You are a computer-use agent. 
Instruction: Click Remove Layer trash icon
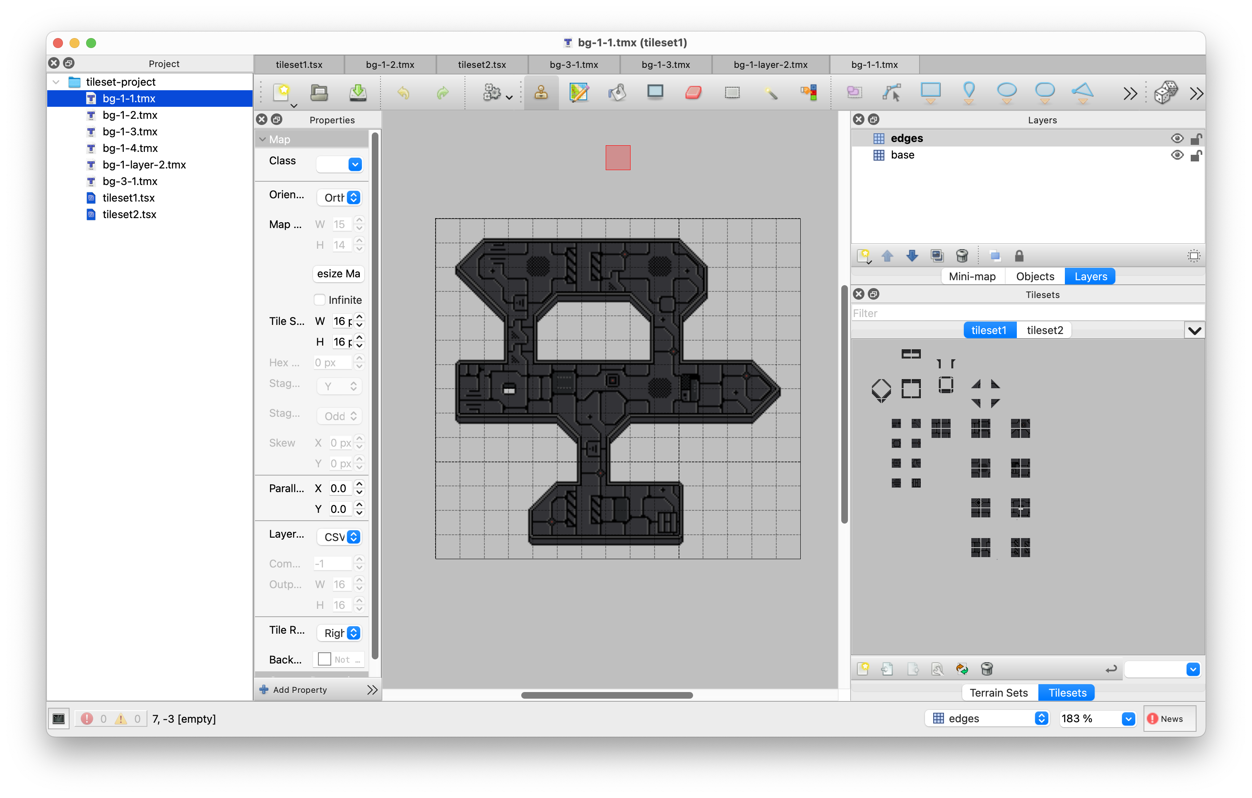tap(962, 256)
